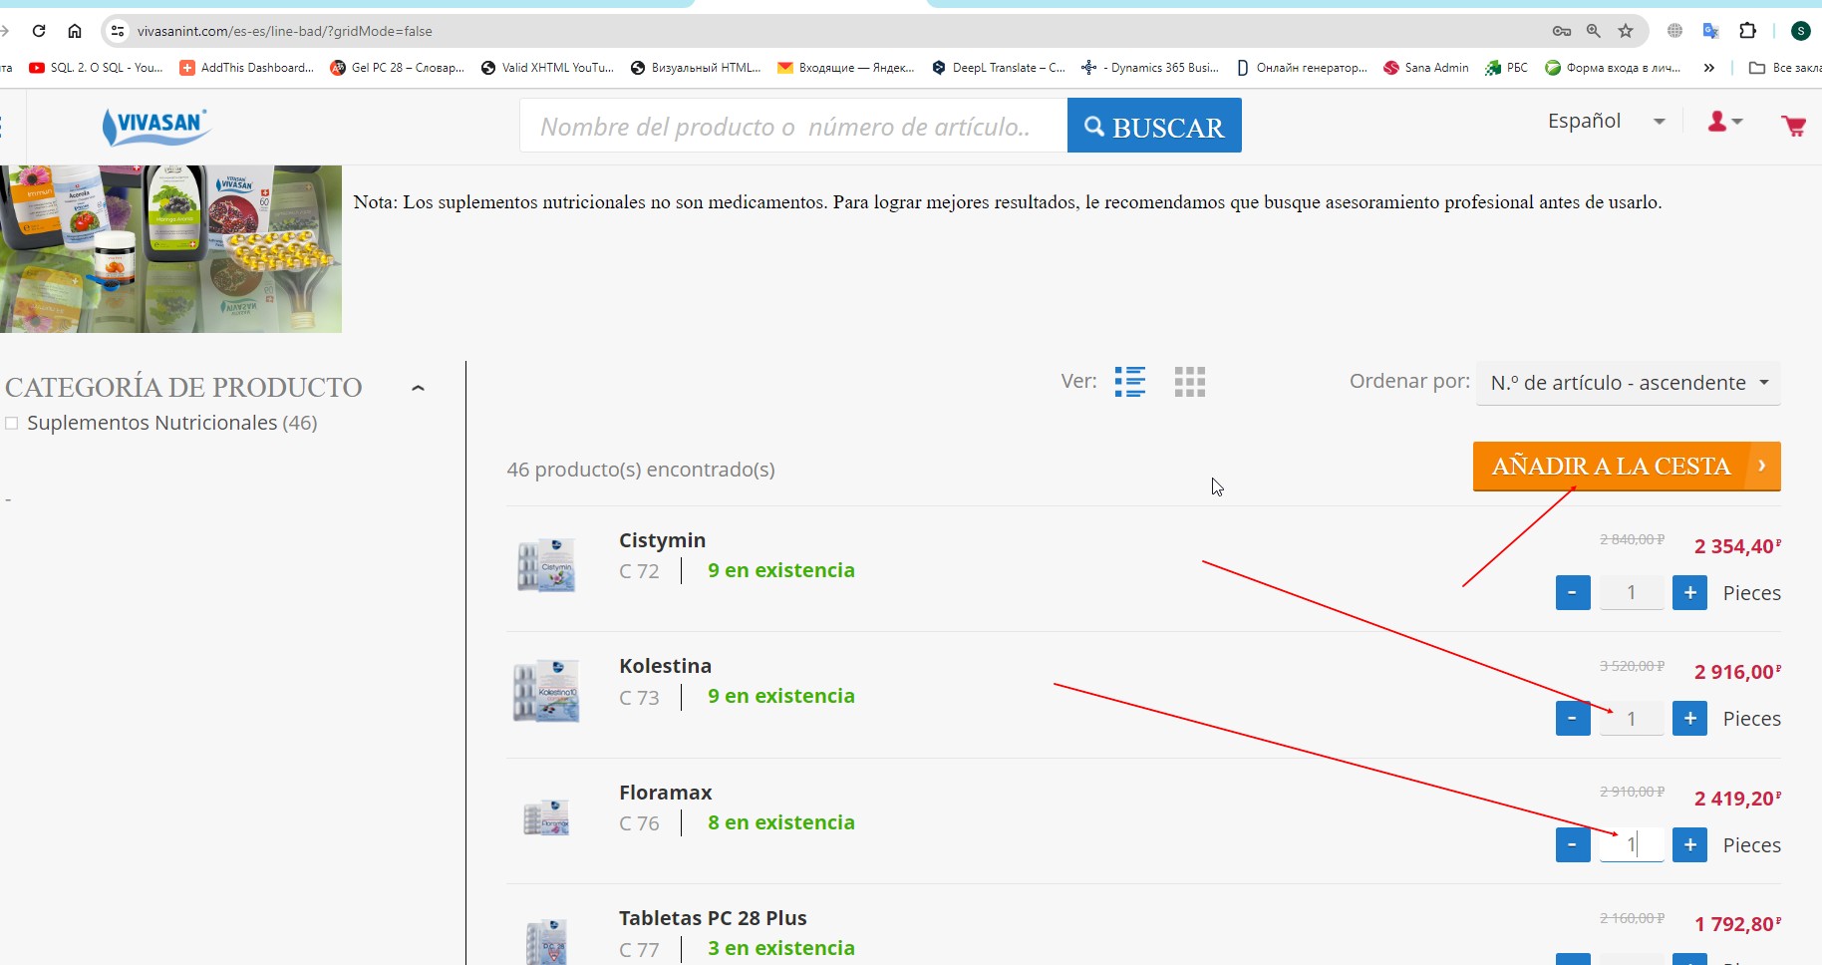
Task: Open РБС bookmark
Action: tap(1506, 68)
